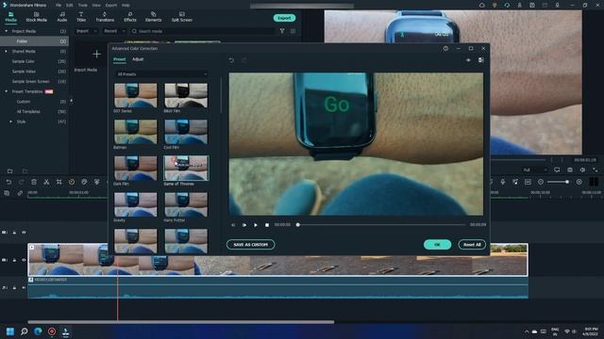The image size is (604, 339).
Task: Open the Audio library tab
Action: pyautogui.click(x=62, y=17)
